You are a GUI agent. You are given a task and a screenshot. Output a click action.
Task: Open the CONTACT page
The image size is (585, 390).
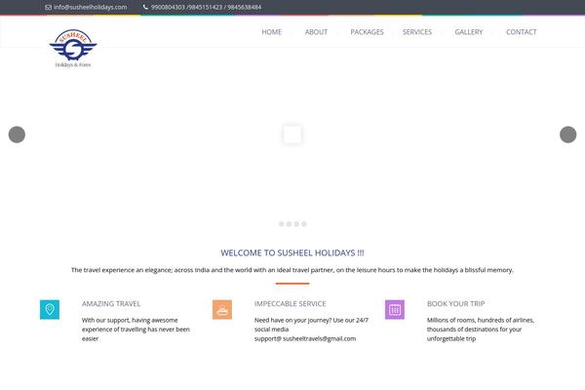coord(522,32)
